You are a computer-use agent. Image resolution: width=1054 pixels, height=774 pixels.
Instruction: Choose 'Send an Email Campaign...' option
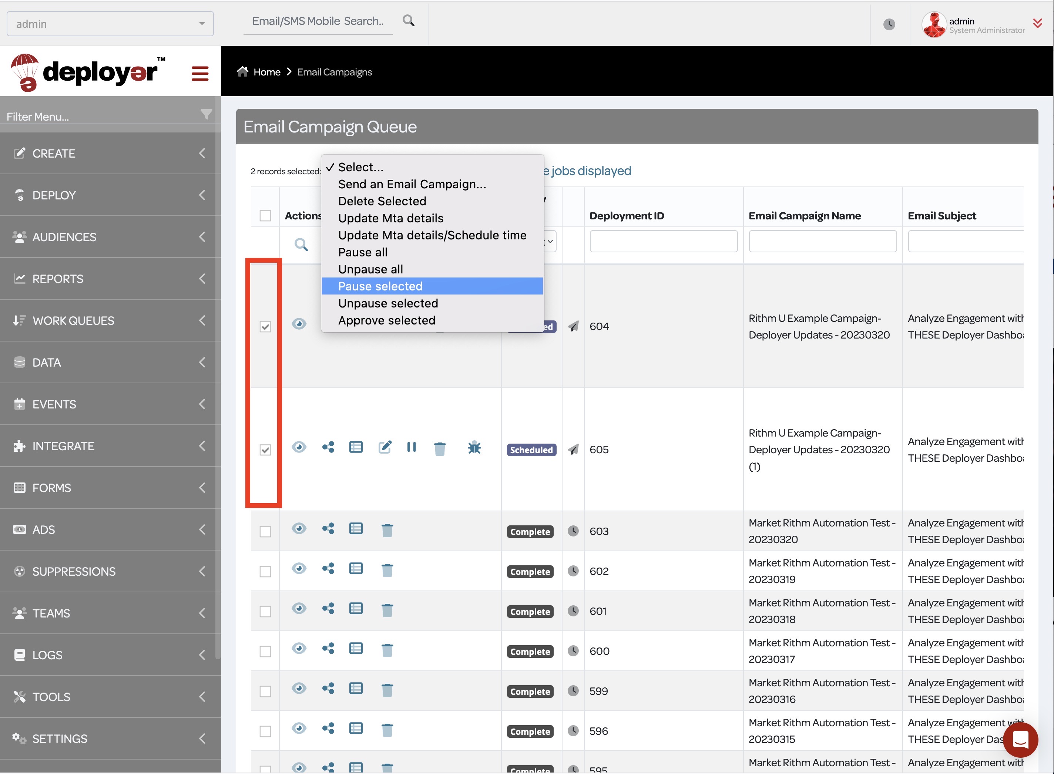tap(432, 184)
